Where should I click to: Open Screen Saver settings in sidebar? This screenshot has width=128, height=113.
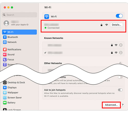point(19,98)
